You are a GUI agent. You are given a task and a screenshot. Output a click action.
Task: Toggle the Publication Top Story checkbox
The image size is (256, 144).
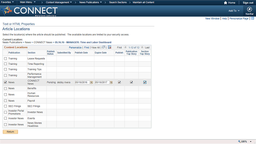click(132, 82)
